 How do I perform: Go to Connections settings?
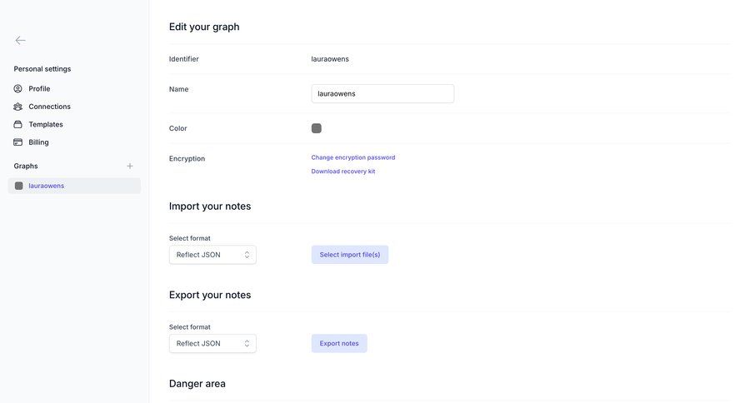click(x=49, y=107)
